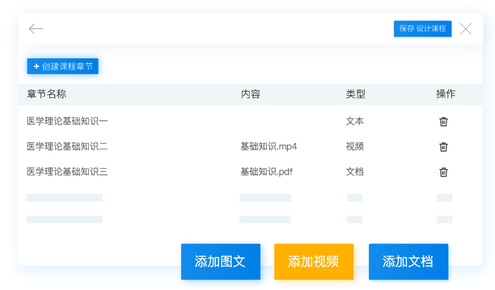Click the 章节名称 column header
This screenshot has width=495, height=290.
point(47,94)
